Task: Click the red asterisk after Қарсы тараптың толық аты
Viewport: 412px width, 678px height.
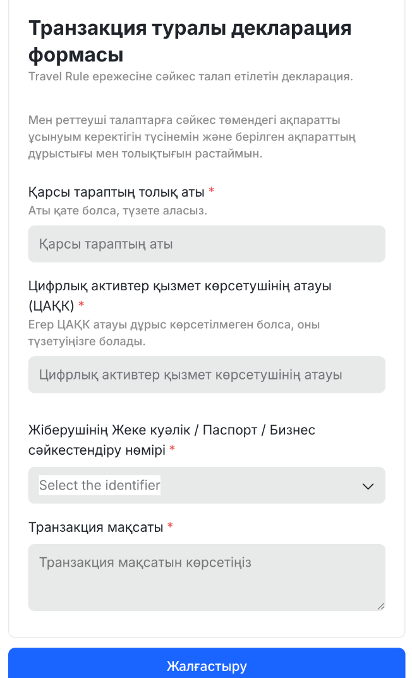Action: click(x=212, y=191)
